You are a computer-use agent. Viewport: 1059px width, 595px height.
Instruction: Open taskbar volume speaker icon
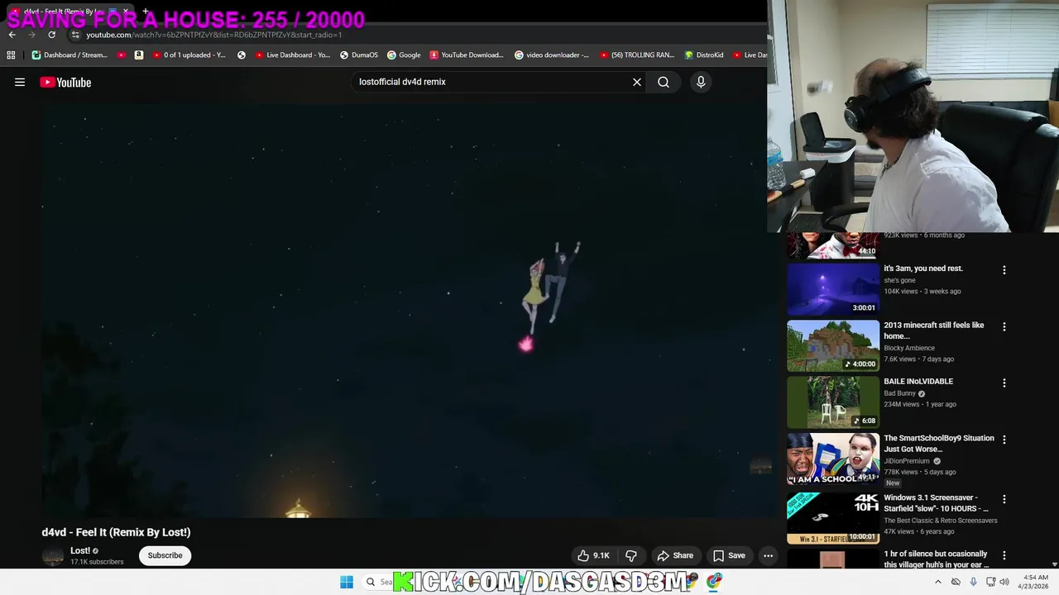coord(1004,582)
